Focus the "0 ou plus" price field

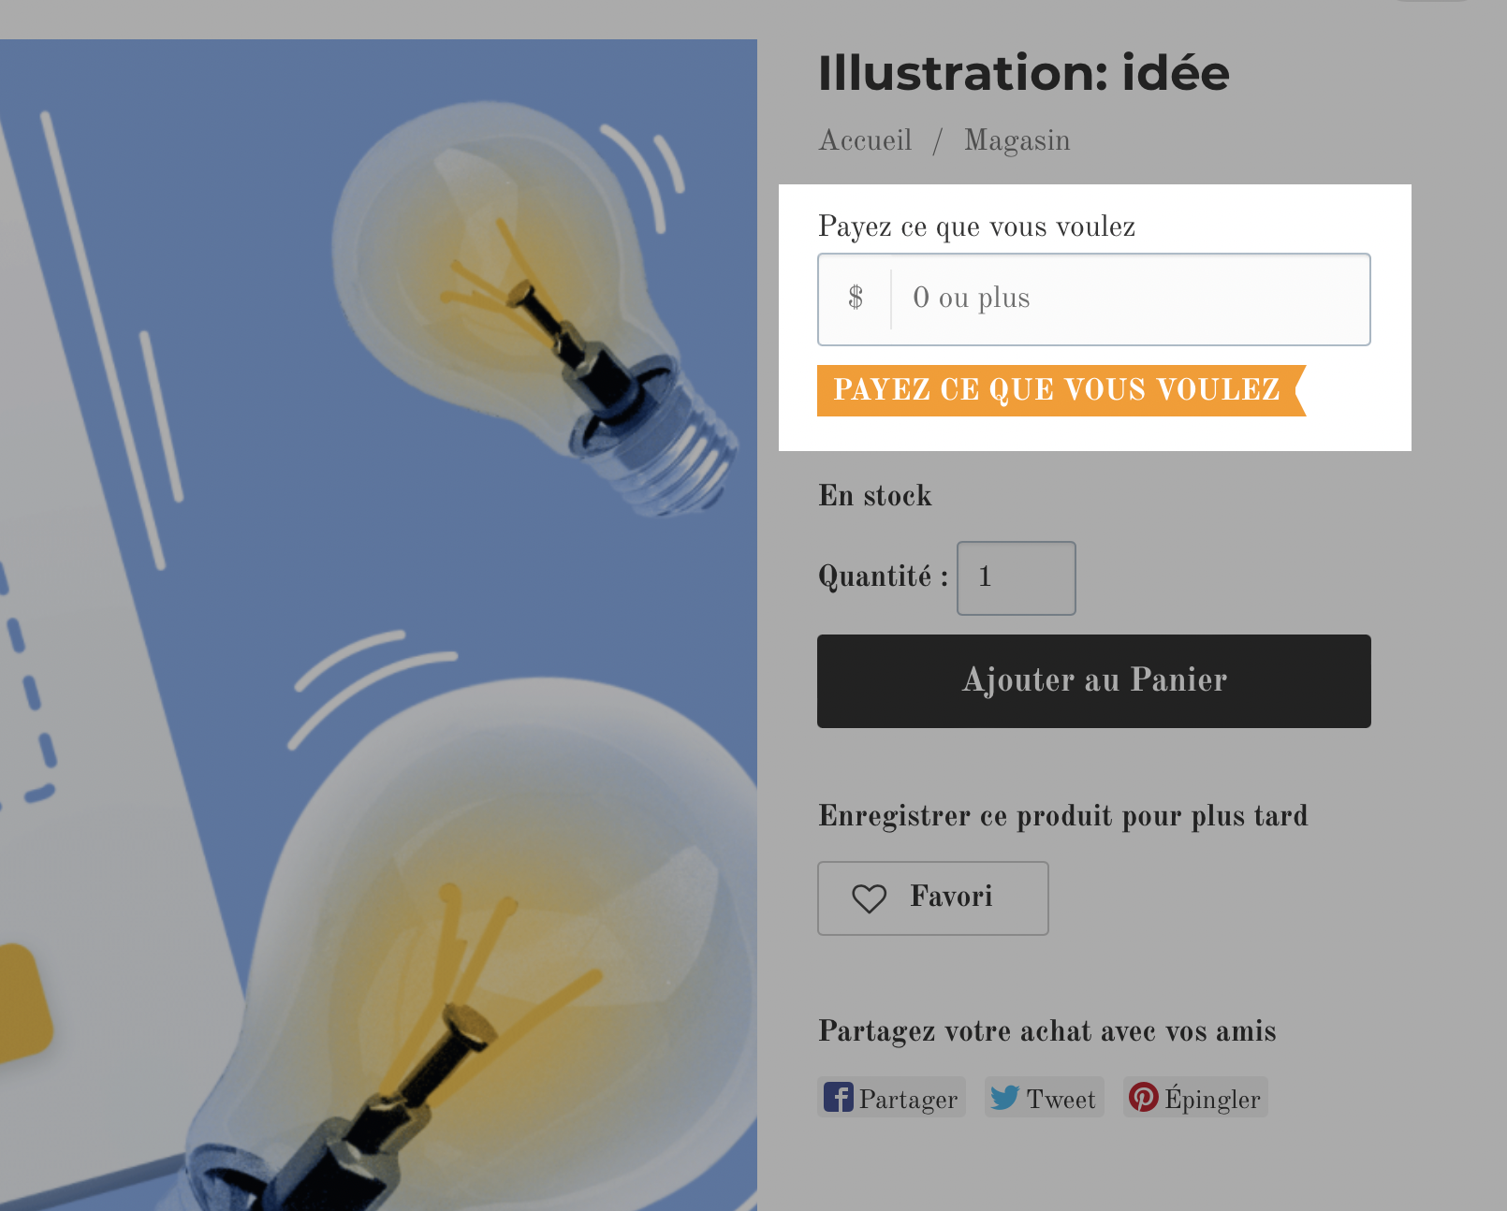click(1128, 299)
